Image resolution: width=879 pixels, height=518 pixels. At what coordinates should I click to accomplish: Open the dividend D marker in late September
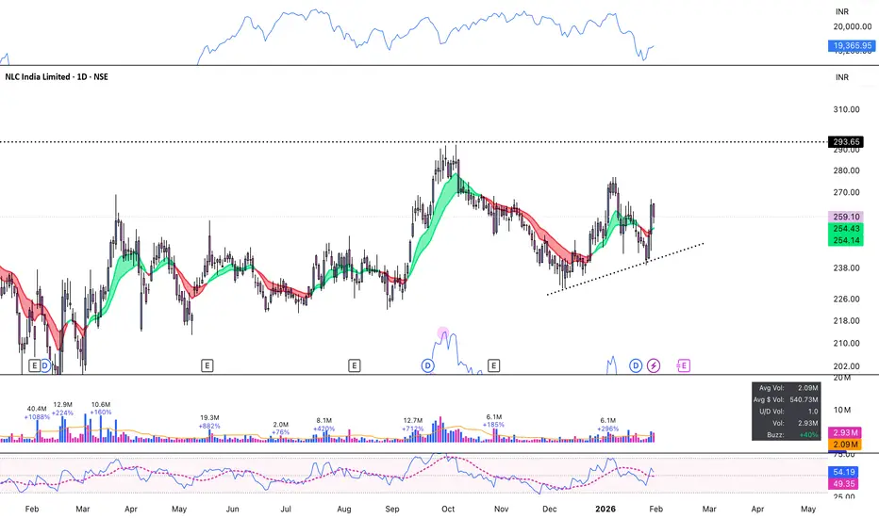[x=428, y=365]
